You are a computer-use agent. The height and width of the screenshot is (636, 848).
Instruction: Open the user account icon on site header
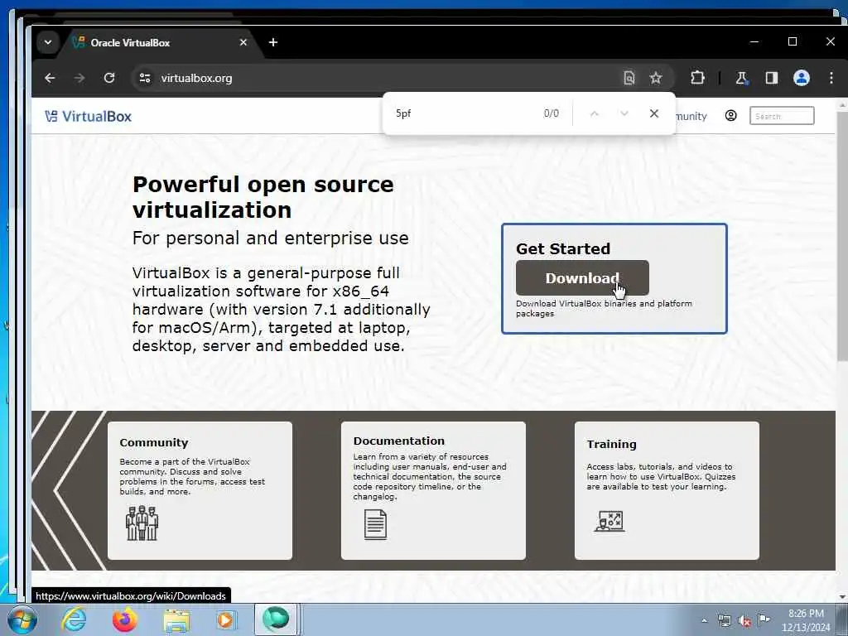click(730, 116)
